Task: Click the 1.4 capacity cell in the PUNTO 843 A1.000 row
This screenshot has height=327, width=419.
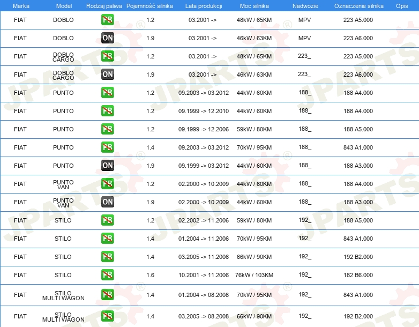Action: tap(150, 147)
